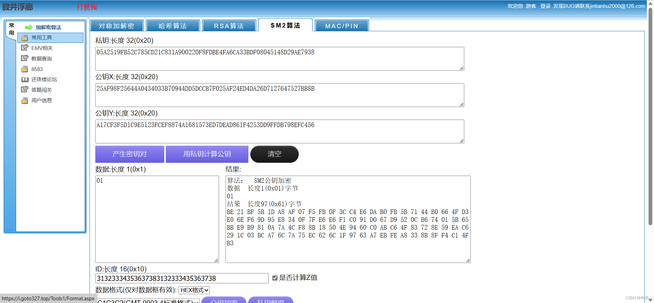Click the 数据格式(仅对数据框有效) label

136,290
